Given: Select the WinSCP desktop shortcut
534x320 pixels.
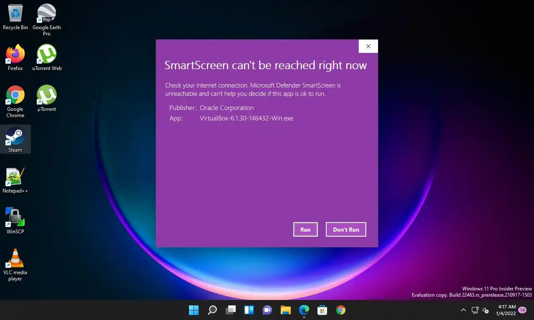Looking at the screenshot, I should coord(15,221).
